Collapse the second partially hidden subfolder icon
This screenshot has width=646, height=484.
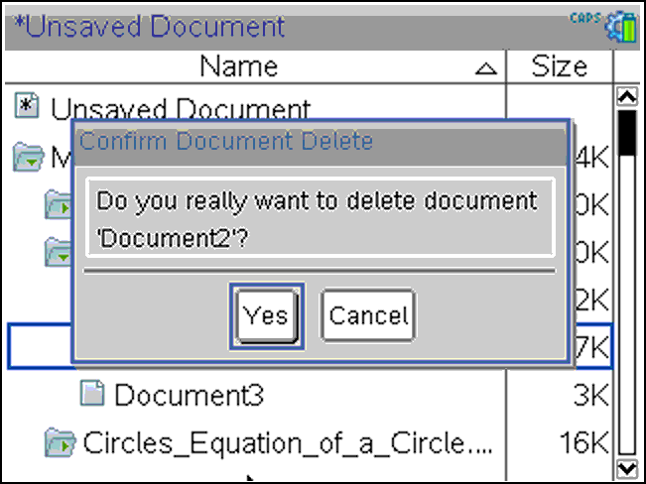pyautogui.click(x=59, y=252)
